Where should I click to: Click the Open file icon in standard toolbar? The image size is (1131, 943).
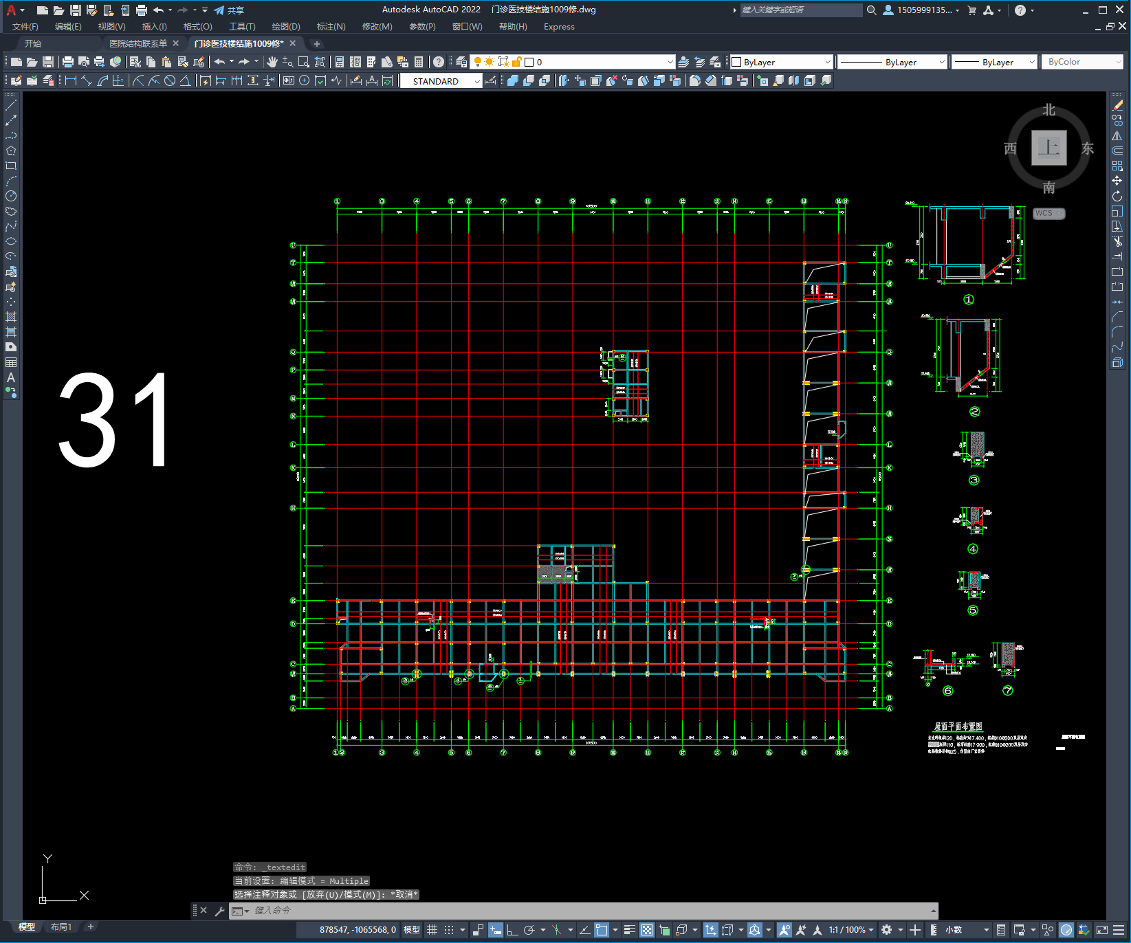32,62
